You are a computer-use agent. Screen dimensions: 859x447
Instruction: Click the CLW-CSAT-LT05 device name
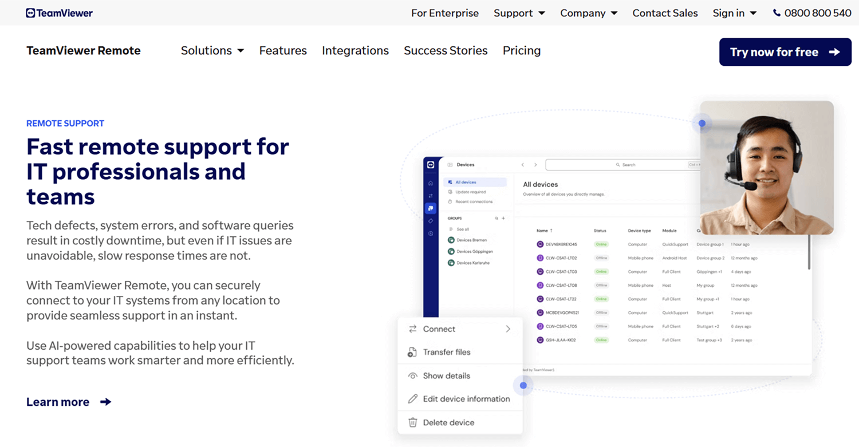(x=561, y=327)
